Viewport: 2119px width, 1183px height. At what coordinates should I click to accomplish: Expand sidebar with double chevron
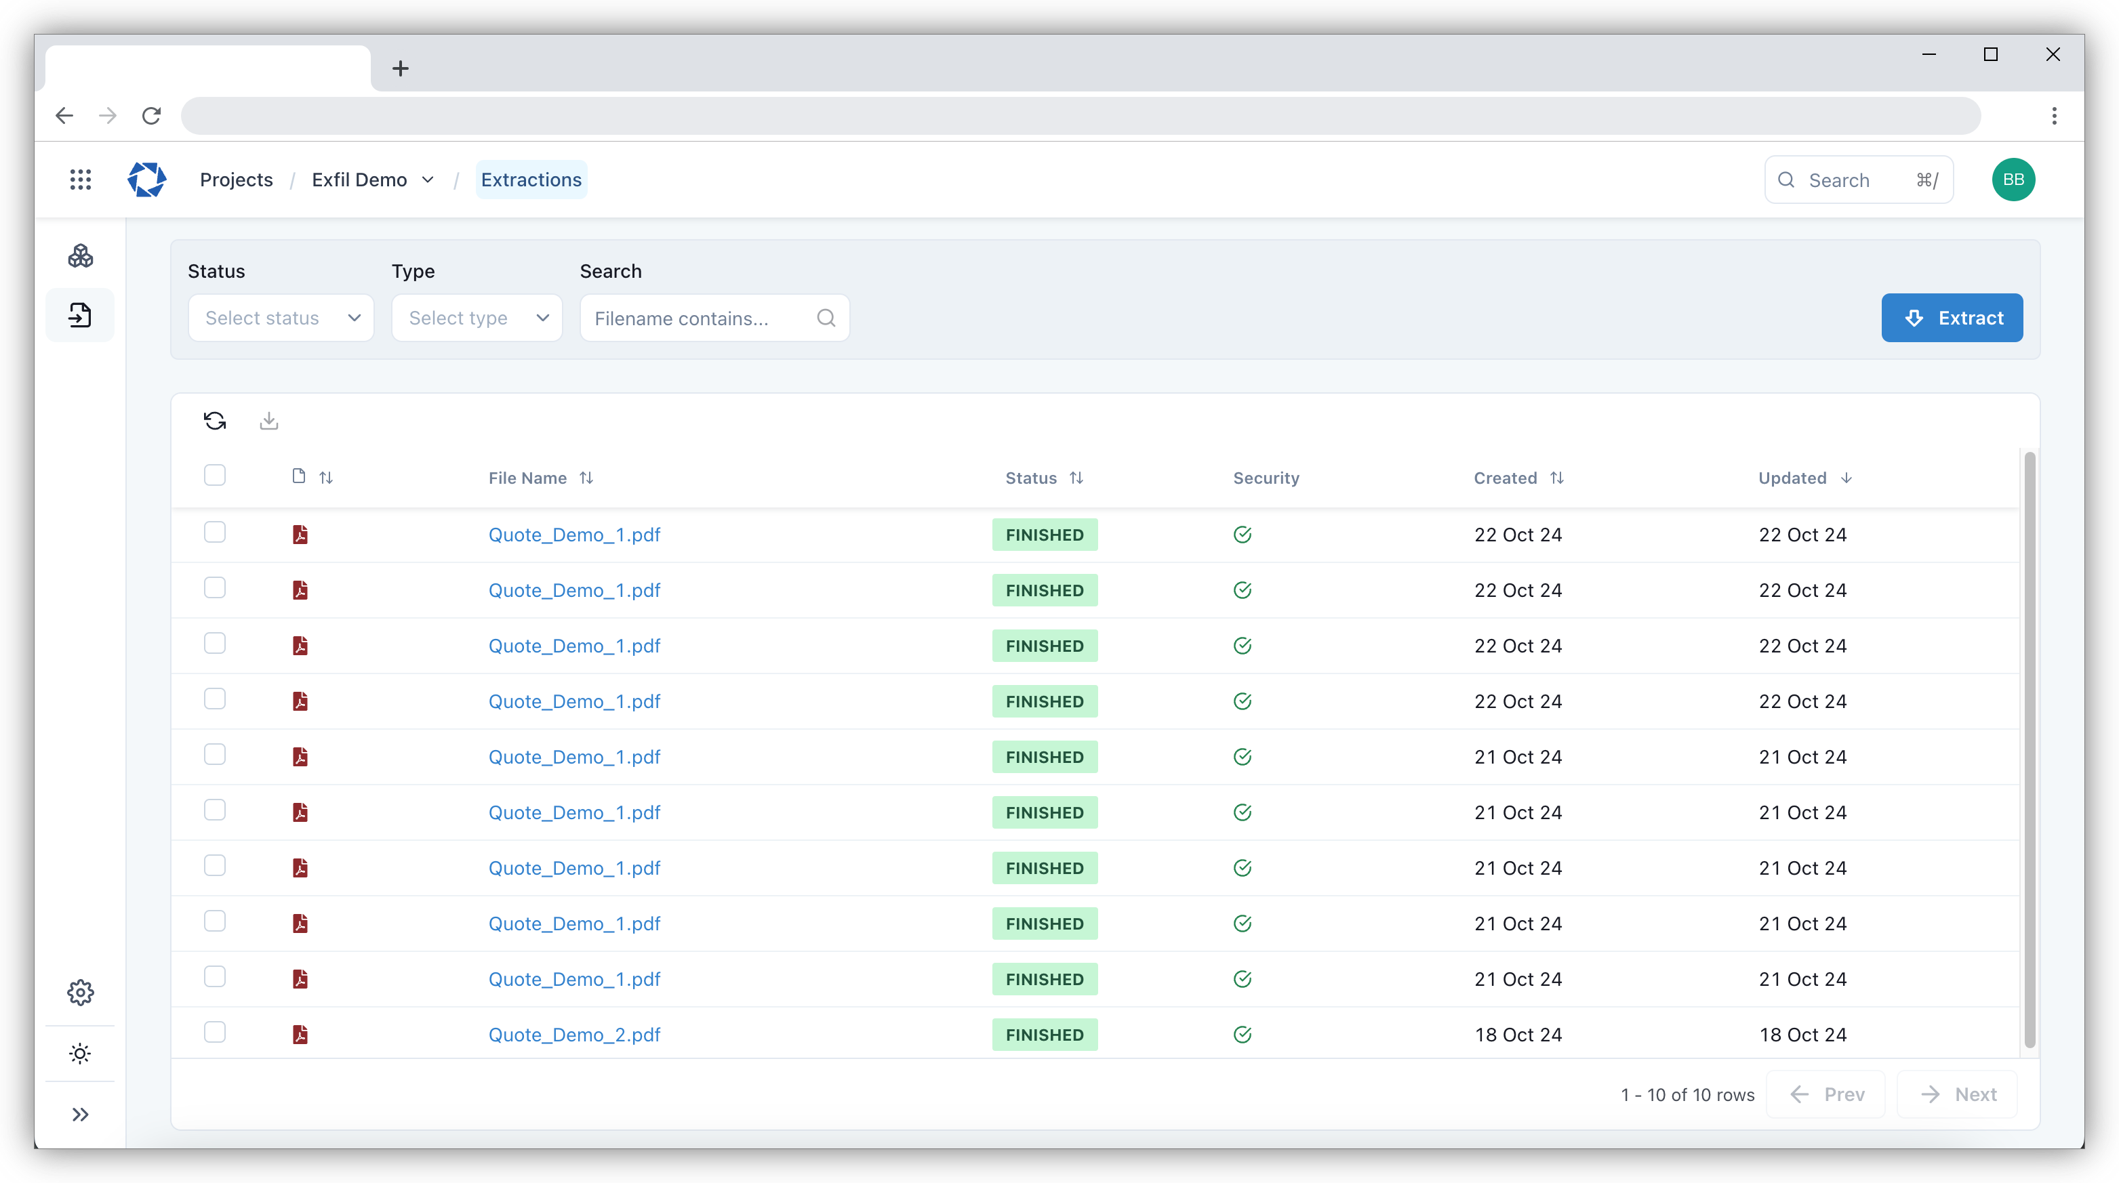tap(81, 1114)
